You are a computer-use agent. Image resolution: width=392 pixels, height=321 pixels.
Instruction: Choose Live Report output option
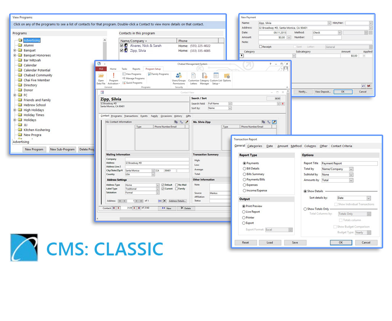244,212
